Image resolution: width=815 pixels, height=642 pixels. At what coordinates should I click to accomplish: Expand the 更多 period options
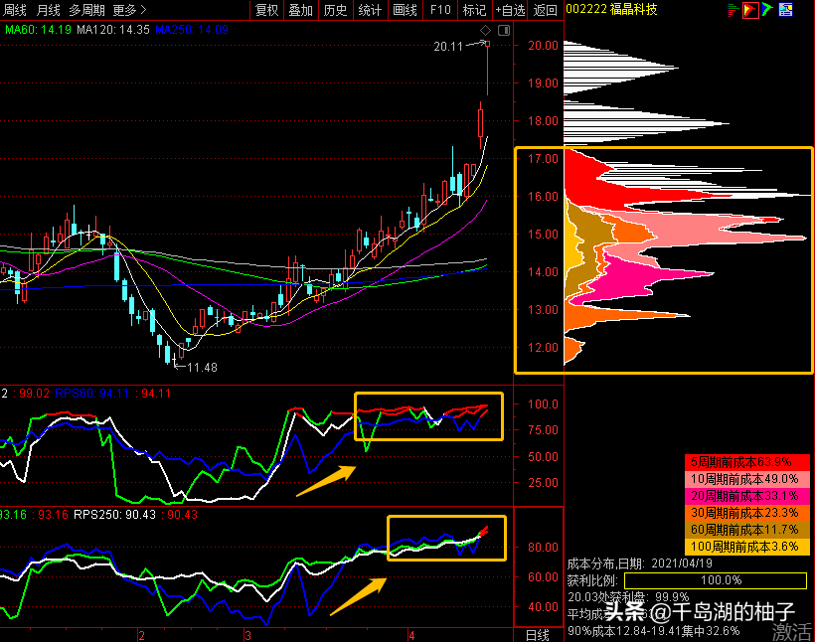[x=129, y=11]
